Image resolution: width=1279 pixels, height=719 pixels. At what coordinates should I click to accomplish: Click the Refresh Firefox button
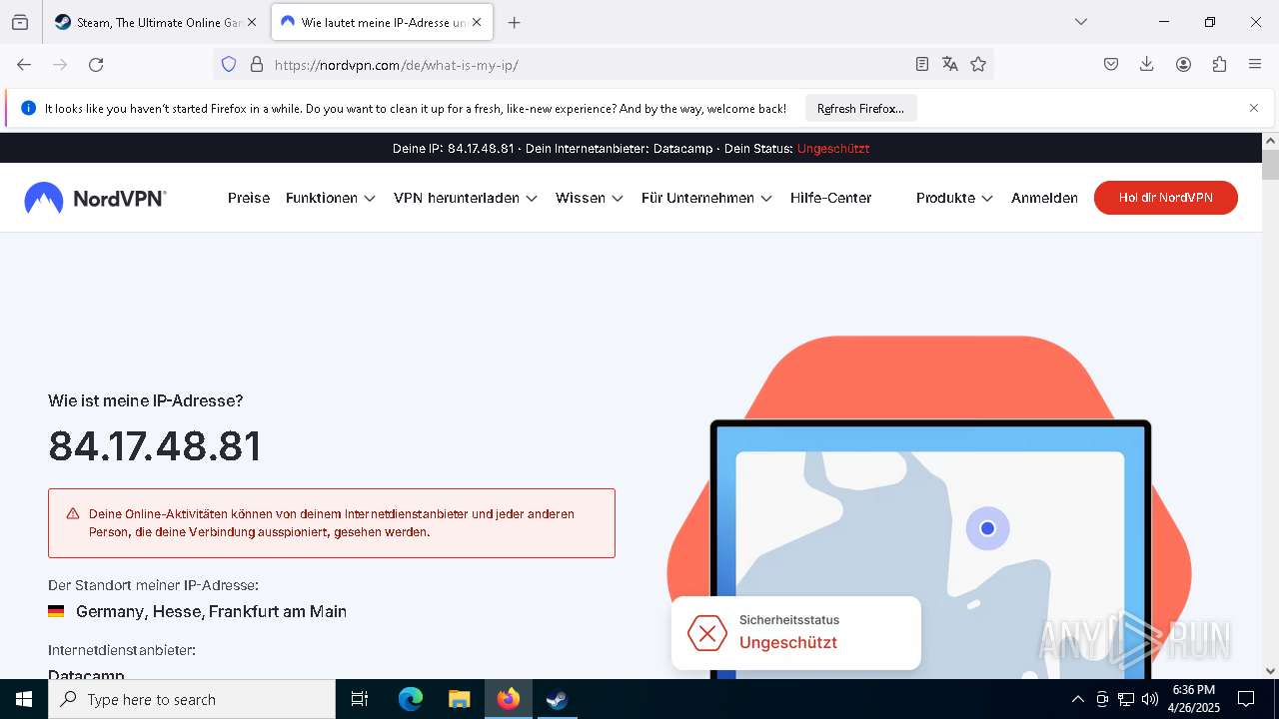[860, 108]
